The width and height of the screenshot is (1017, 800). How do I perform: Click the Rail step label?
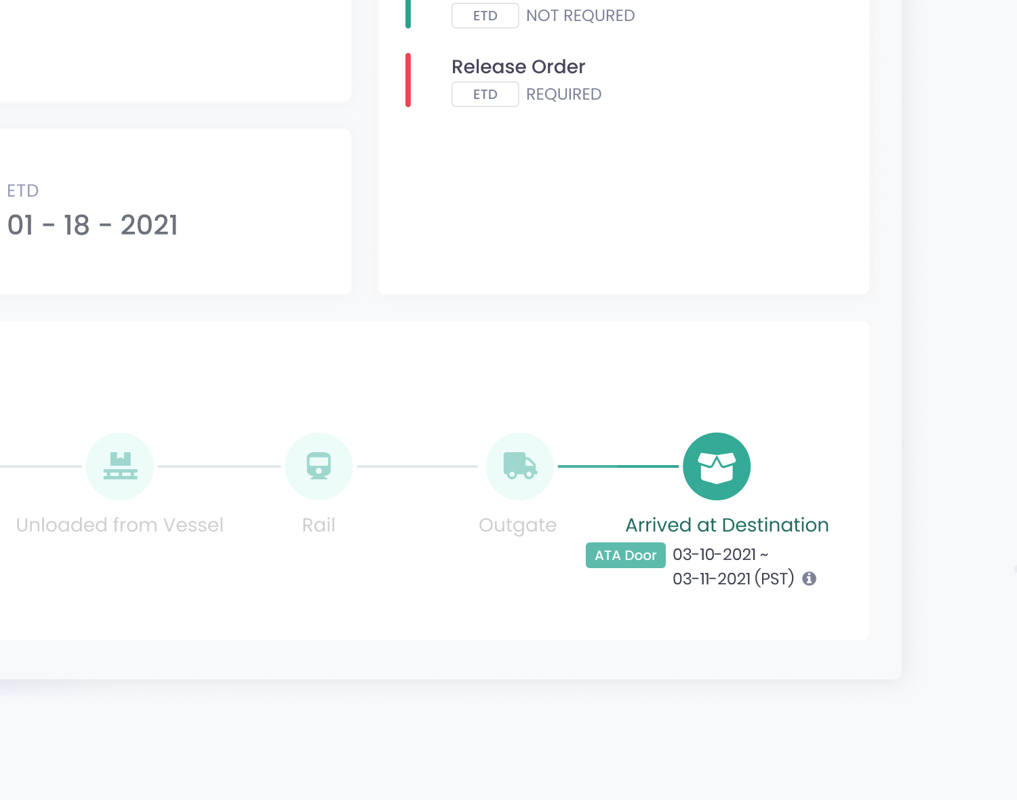click(x=319, y=525)
